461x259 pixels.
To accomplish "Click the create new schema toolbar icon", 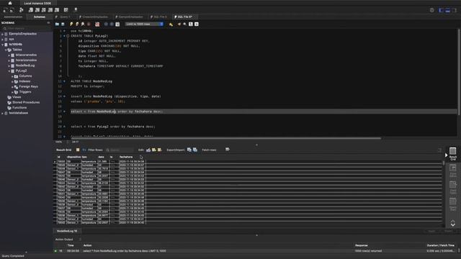I will [x=31, y=10].
